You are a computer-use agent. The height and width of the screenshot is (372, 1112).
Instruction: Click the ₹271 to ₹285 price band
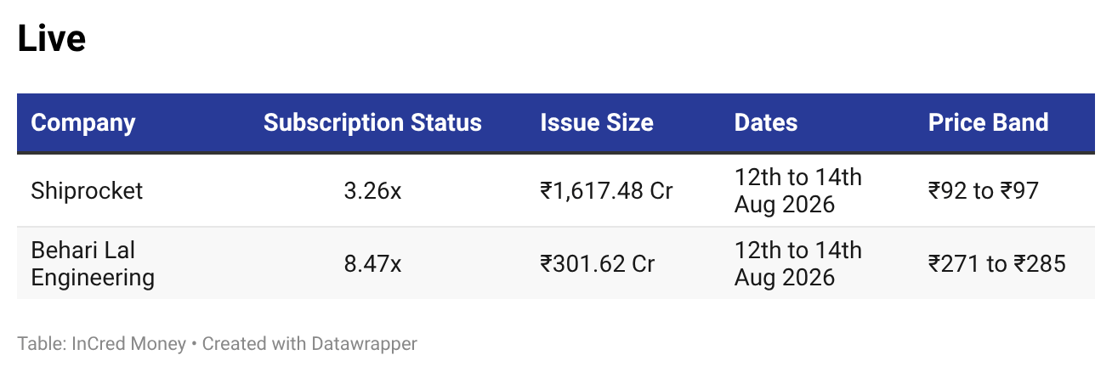pyautogui.click(x=997, y=263)
